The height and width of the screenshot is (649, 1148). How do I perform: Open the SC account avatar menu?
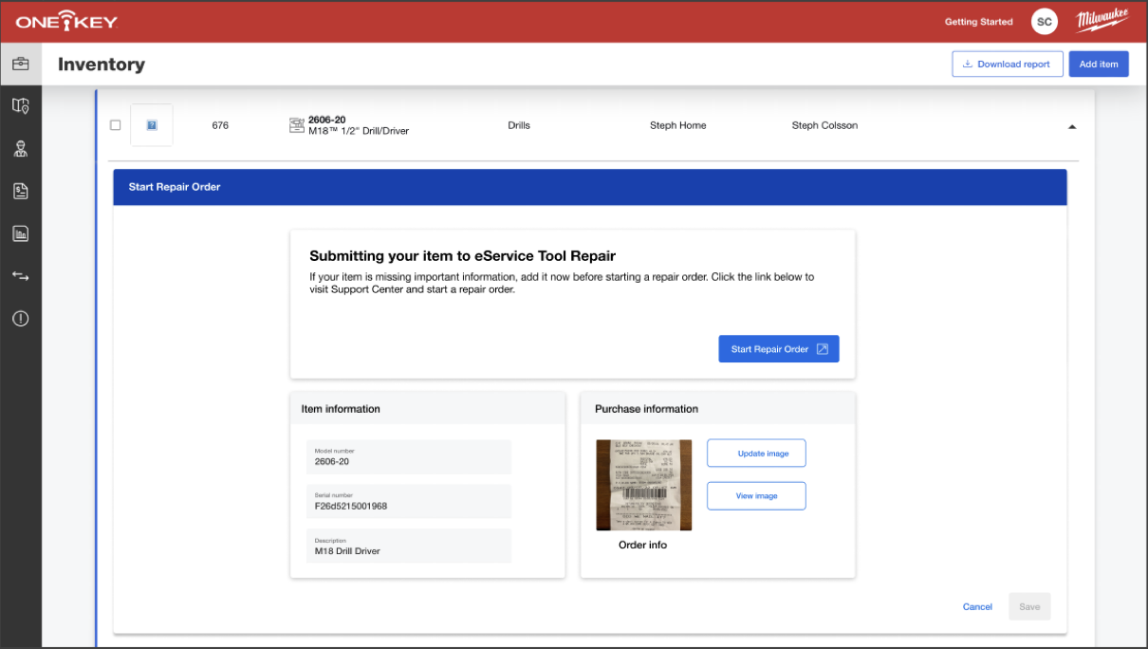(x=1044, y=21)
